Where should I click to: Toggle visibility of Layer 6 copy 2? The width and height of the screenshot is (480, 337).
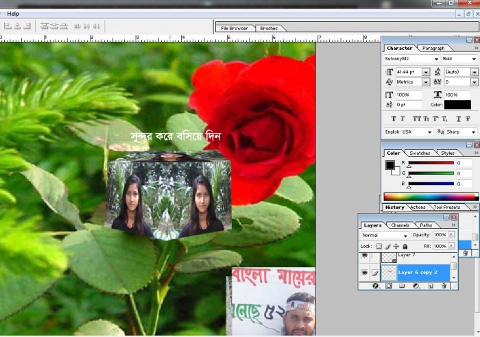click(365, 272)
